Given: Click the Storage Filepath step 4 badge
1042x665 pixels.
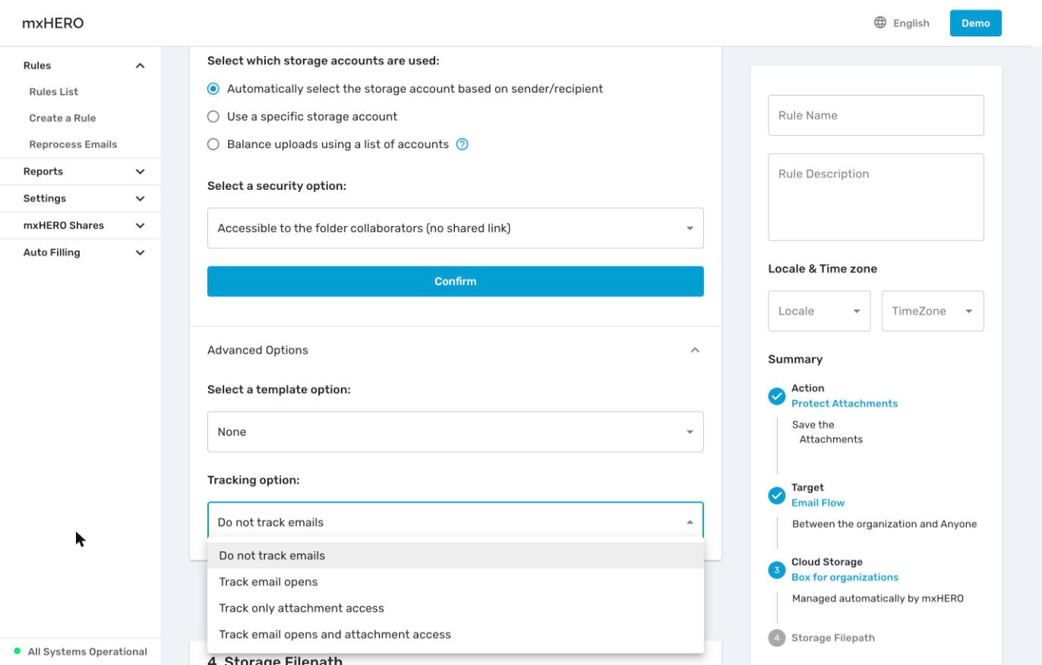Looking at the screenshot, I should point(776,638).
